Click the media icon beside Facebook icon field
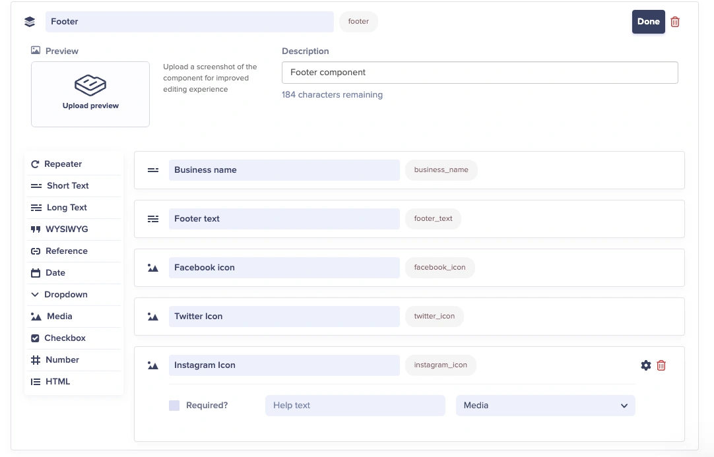Image resolution: width=714 pixels, height=457 pixels. tap(153, 268)
